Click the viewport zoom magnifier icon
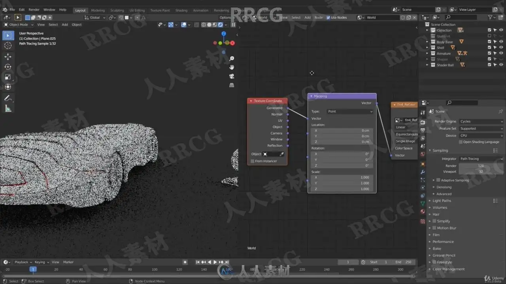Screen dimensions: 506x284 (x=232, y=58)
